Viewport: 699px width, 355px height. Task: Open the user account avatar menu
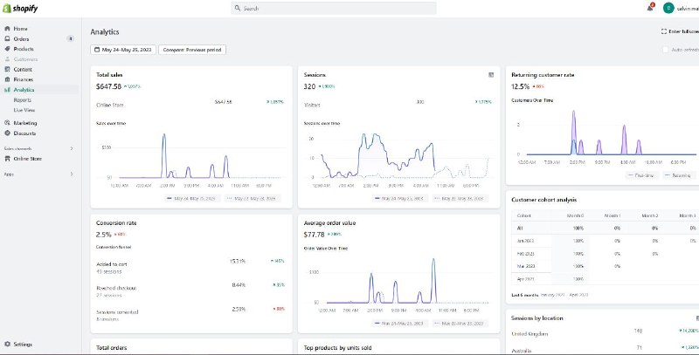pos(668,8)
